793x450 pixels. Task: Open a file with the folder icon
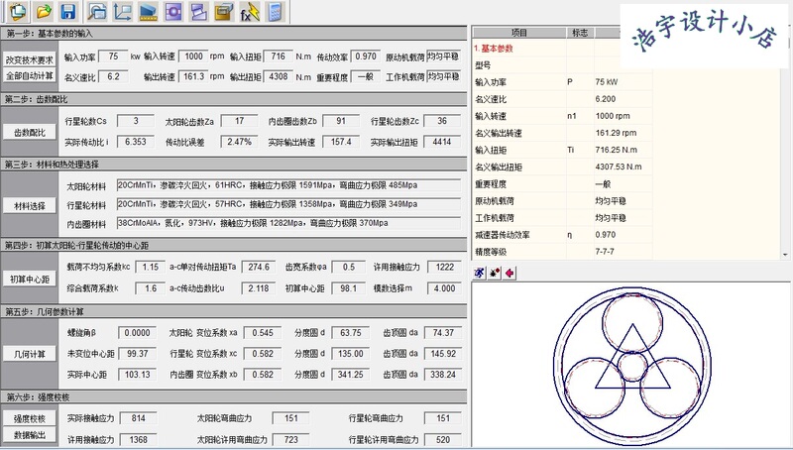pos(44,12)
